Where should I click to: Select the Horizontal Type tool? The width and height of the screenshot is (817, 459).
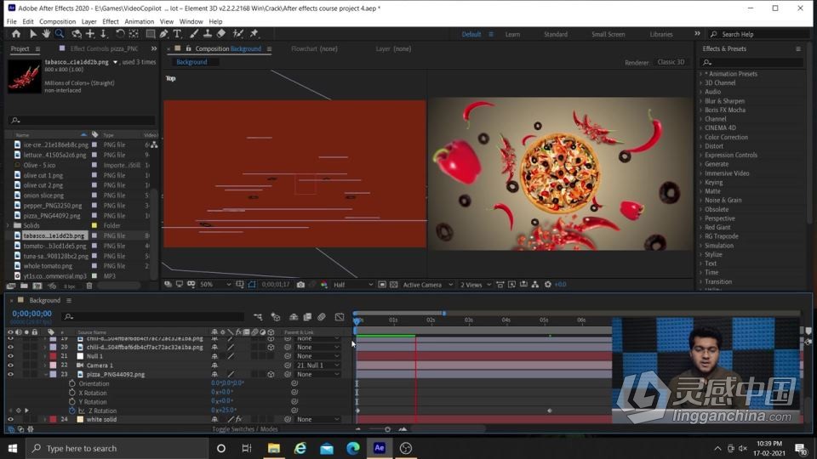pyautogui.click(x=177, y=34)
